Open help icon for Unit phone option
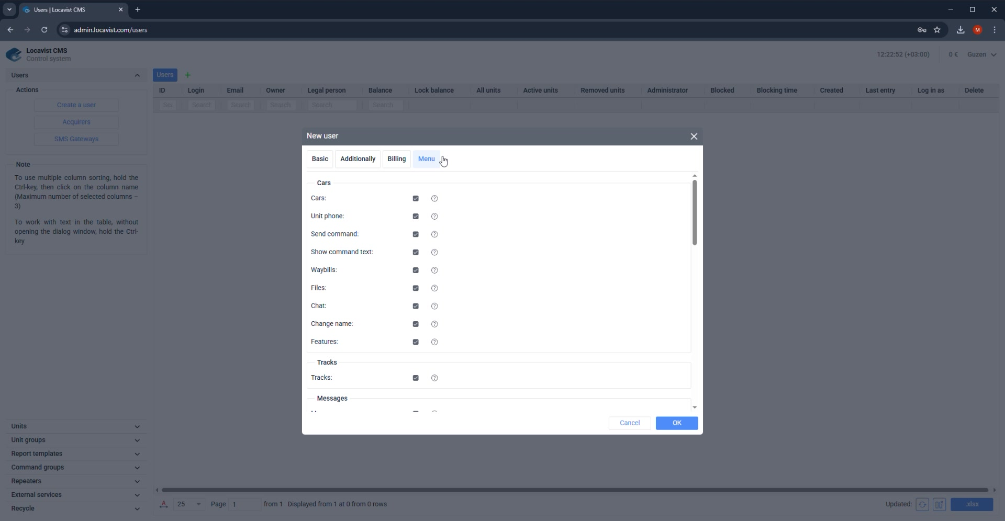This screenshot has height=521, width=1005. pyautogui.click(x=434, y=217)
